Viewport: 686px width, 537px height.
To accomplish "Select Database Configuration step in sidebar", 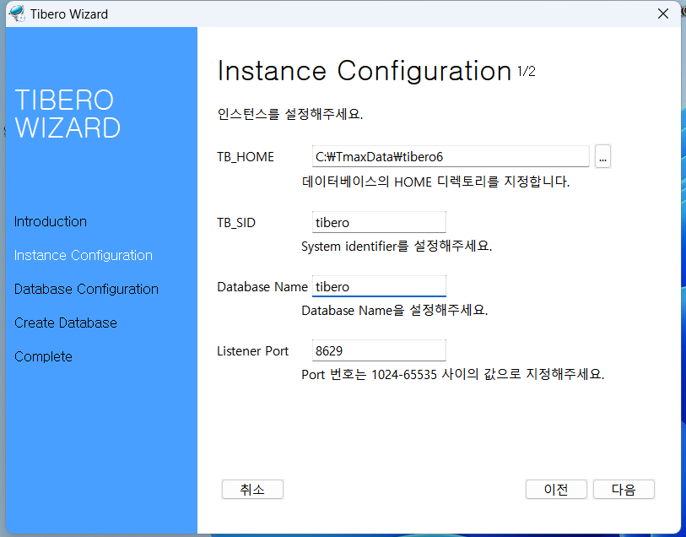I will pyautogui.click(x=86, y=289).
